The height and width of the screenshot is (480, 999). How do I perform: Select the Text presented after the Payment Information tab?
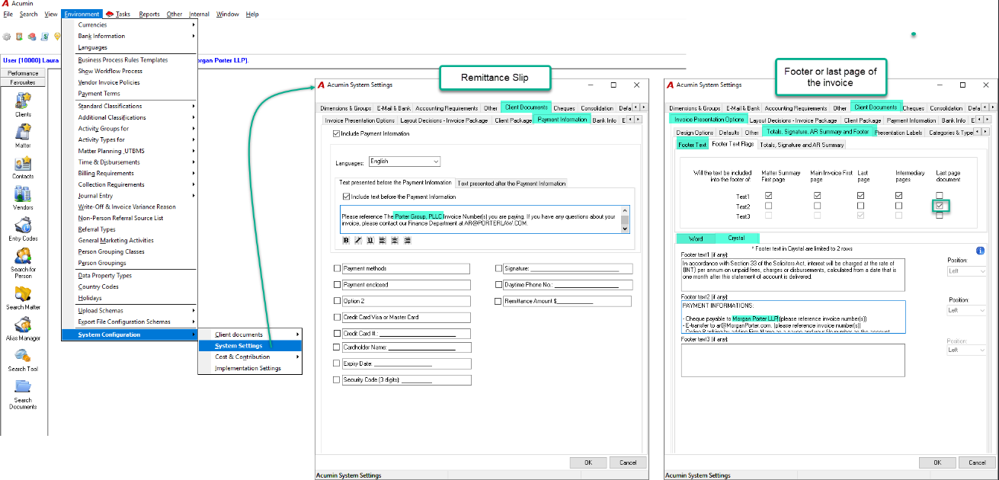[x=512, y=183]
